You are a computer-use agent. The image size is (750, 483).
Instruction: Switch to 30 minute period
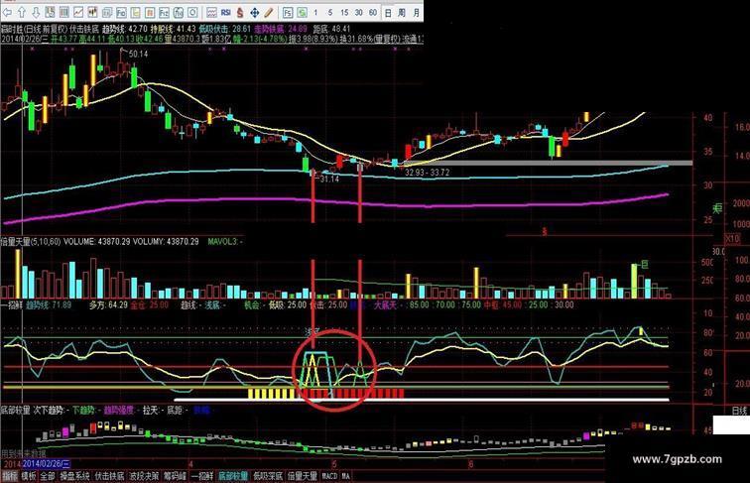coord(359,13)
